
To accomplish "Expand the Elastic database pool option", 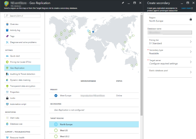I will [x=170, y=72].
